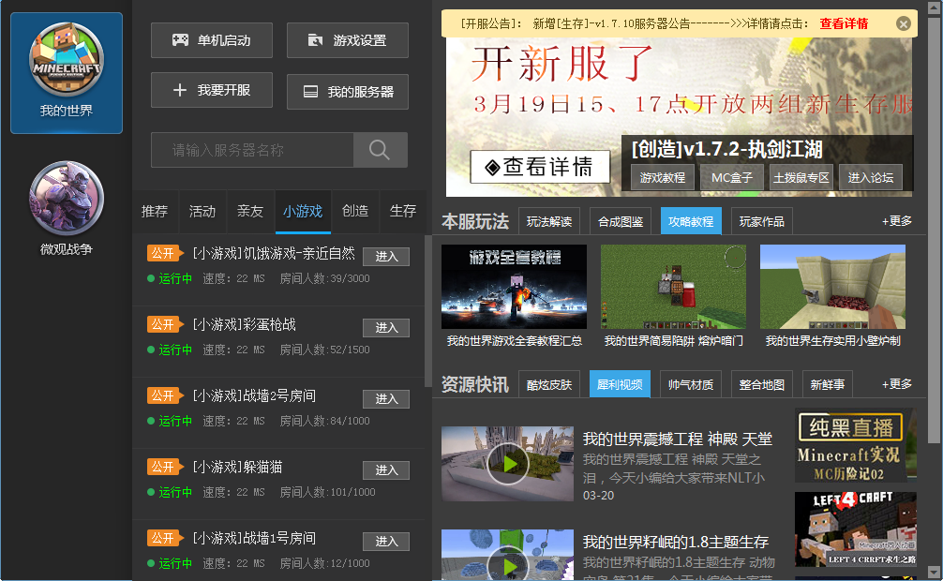Switch to the 生存 tab
The height and width of the screenshot is (581, 943).
[x=403, y=212]
